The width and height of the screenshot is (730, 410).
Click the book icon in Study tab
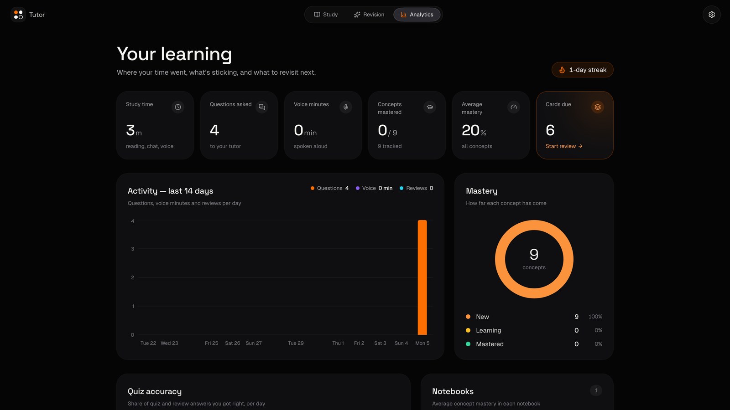317,15
